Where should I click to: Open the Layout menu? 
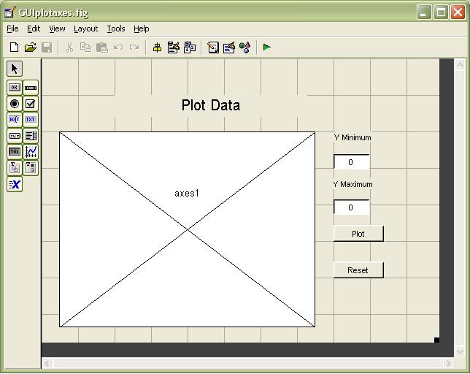coord(85,28)
